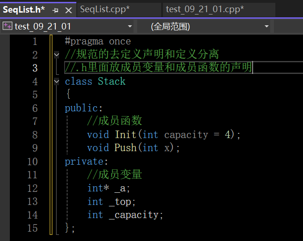Switch to the SeqList.cpp tab
Image resolution: width=303 pixels, height=241 pixels.
pos(104,9)
